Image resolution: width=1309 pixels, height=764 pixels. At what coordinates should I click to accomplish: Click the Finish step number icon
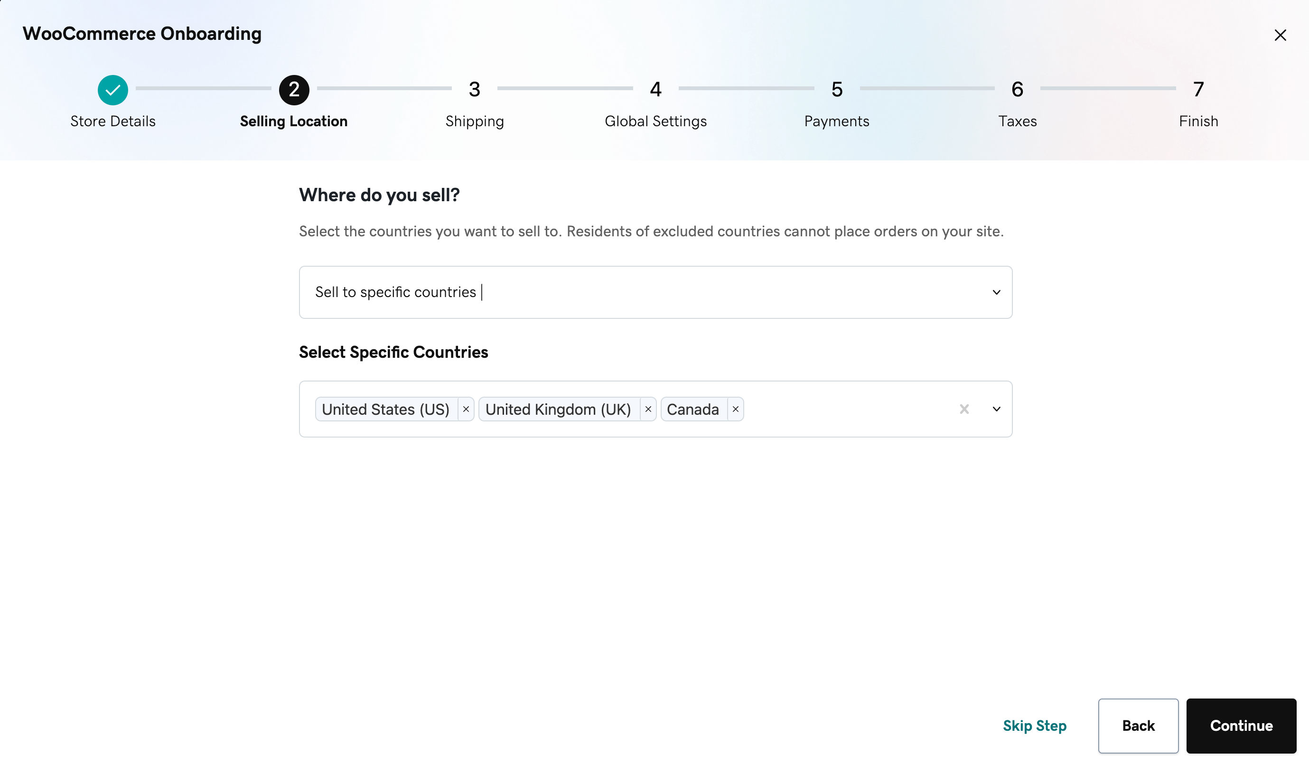(x=1198, y=88)
